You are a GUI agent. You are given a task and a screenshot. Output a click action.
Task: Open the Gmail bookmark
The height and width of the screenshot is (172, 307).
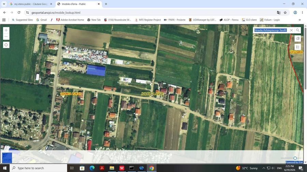[x=42, y=20]
